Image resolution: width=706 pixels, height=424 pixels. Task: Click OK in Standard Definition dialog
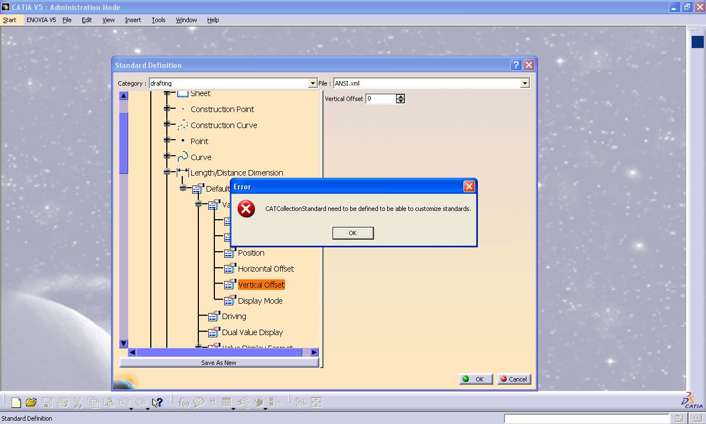pyautogui.click(x=476, y=379)
